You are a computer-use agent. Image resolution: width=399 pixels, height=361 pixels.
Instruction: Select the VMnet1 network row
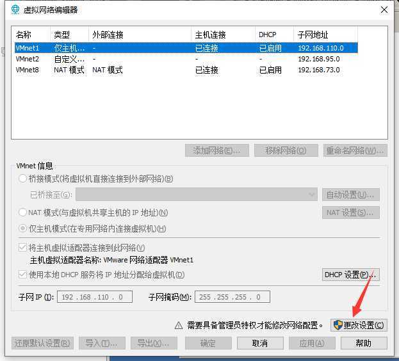tap(186, 48)
